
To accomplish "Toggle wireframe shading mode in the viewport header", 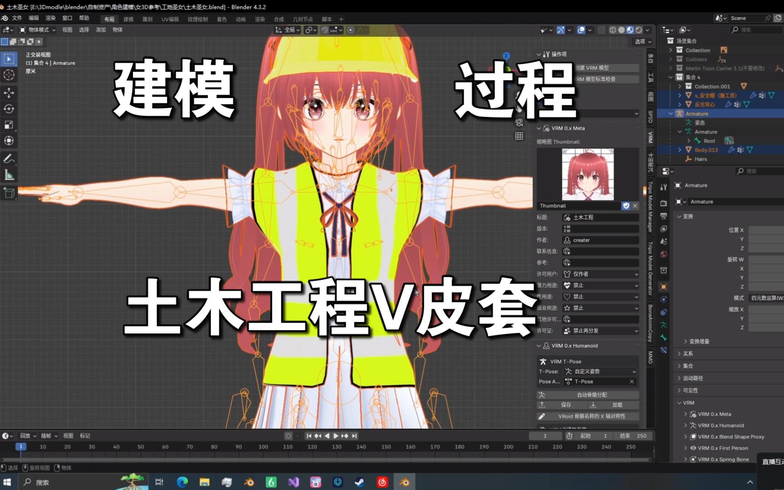I will coord(612,29).
